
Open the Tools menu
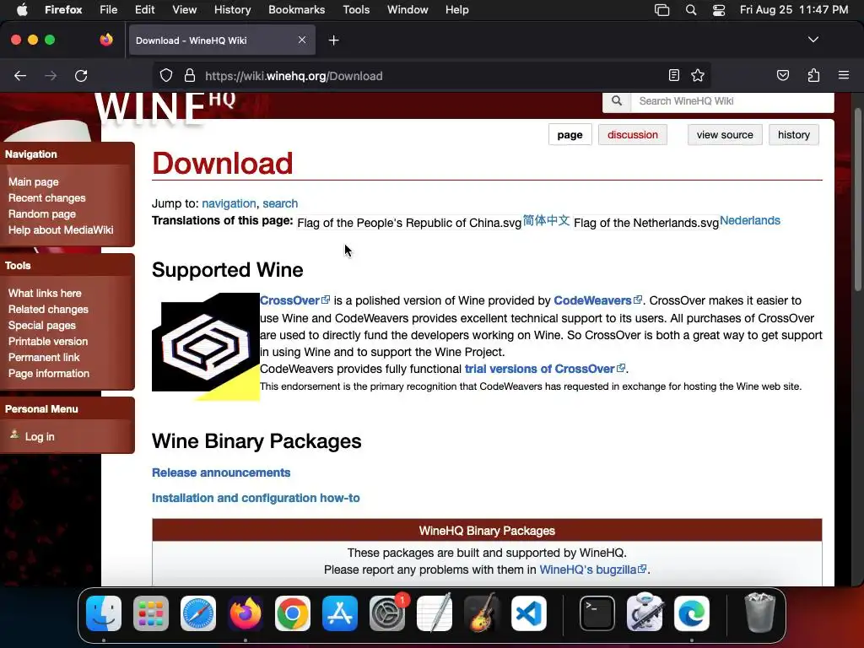coord(356,9)
